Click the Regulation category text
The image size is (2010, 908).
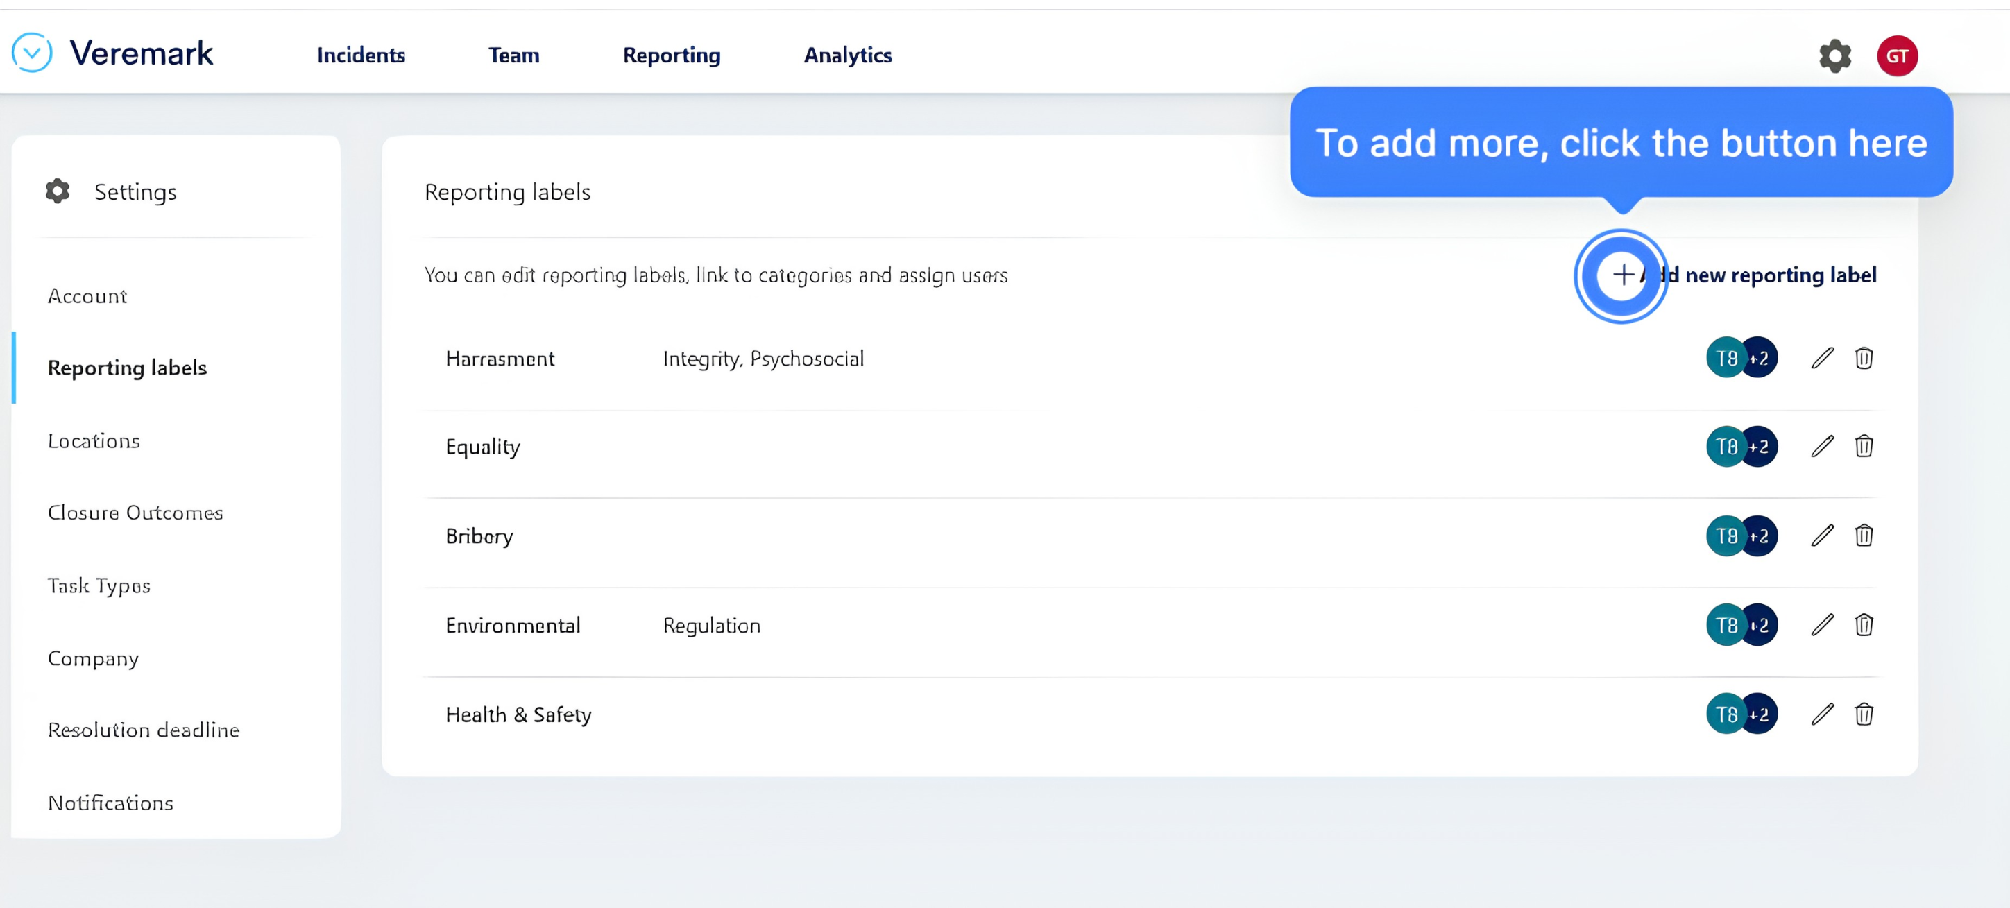coord(711,626)
